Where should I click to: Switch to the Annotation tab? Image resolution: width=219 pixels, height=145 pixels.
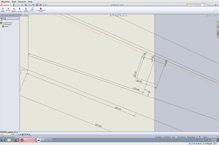12,15
